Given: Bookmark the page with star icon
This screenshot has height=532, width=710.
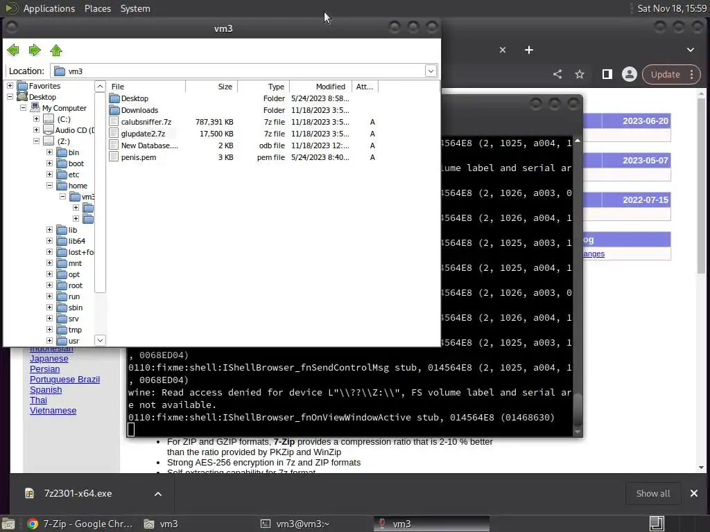Looking at the screenshot, I should tap(580, 74).
